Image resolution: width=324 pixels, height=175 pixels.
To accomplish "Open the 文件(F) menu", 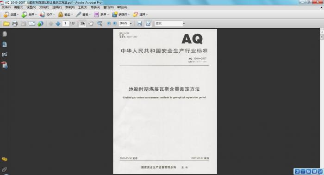I will [6, 7].
